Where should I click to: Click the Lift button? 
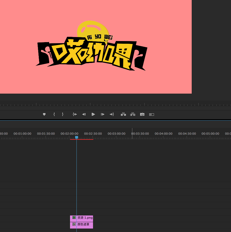click(123, 114)
